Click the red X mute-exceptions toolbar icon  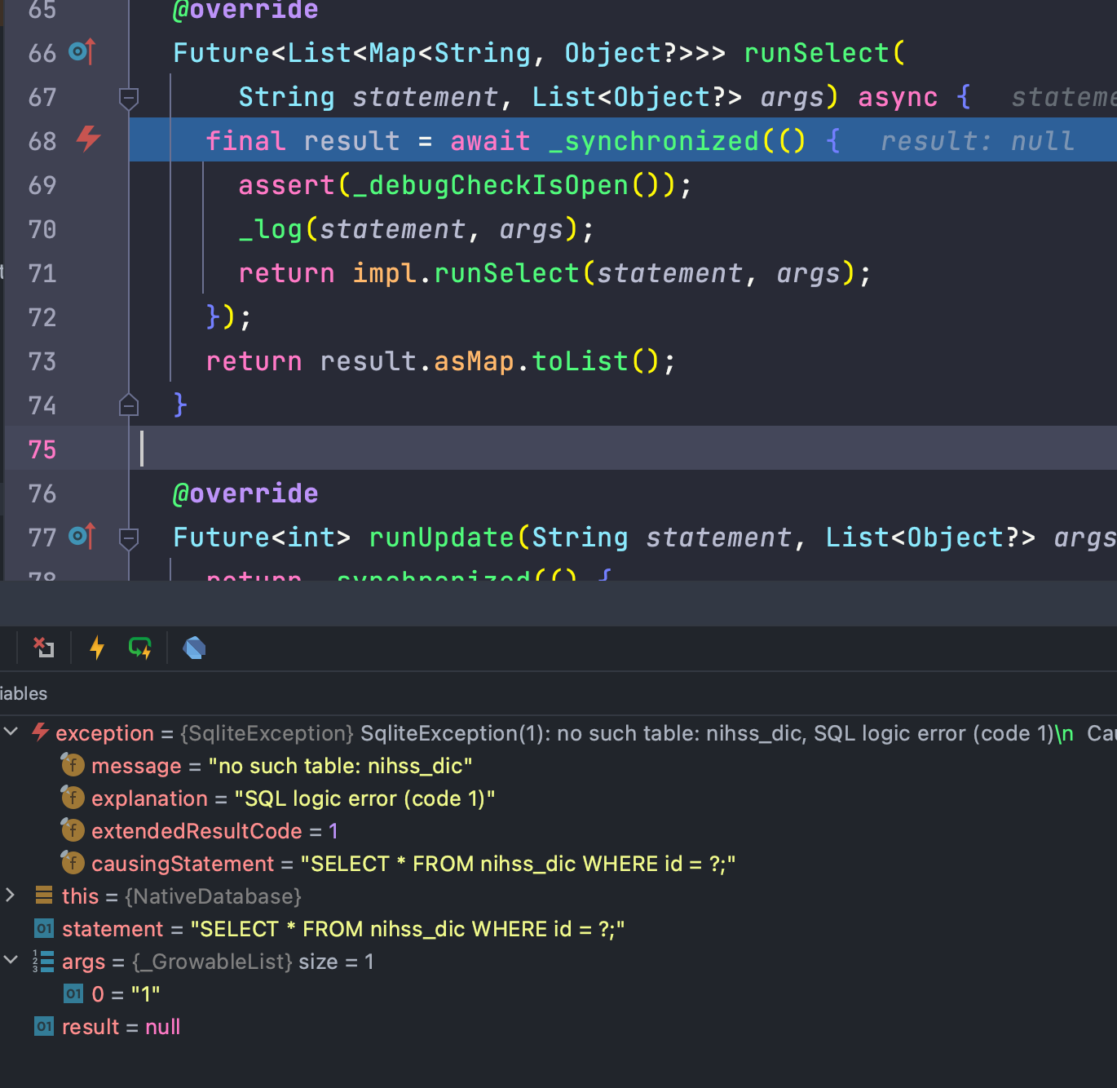[x=43, y=648]
